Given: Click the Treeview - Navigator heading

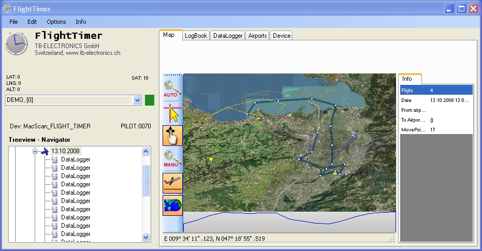Looking at the screenshot, I should (x=39, y=140).
